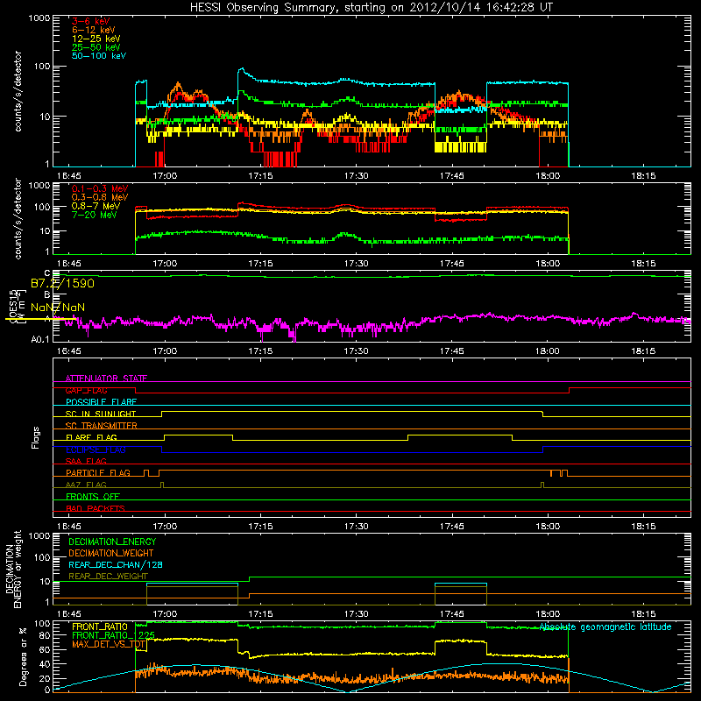Click the 7-20 MeV legend label
This screenshot has width=701, height=701.
click(95, 215)
